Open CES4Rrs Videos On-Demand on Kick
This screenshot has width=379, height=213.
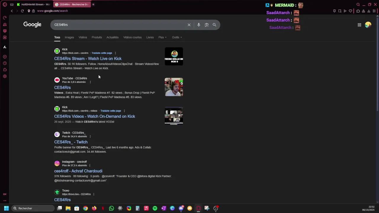point(94,117)
